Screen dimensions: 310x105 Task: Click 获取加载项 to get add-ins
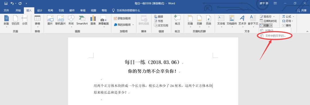pos(122,18)
